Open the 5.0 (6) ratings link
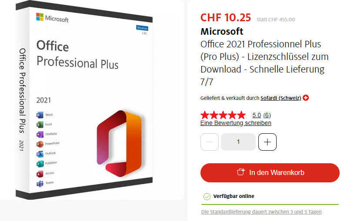 (261, 115)
